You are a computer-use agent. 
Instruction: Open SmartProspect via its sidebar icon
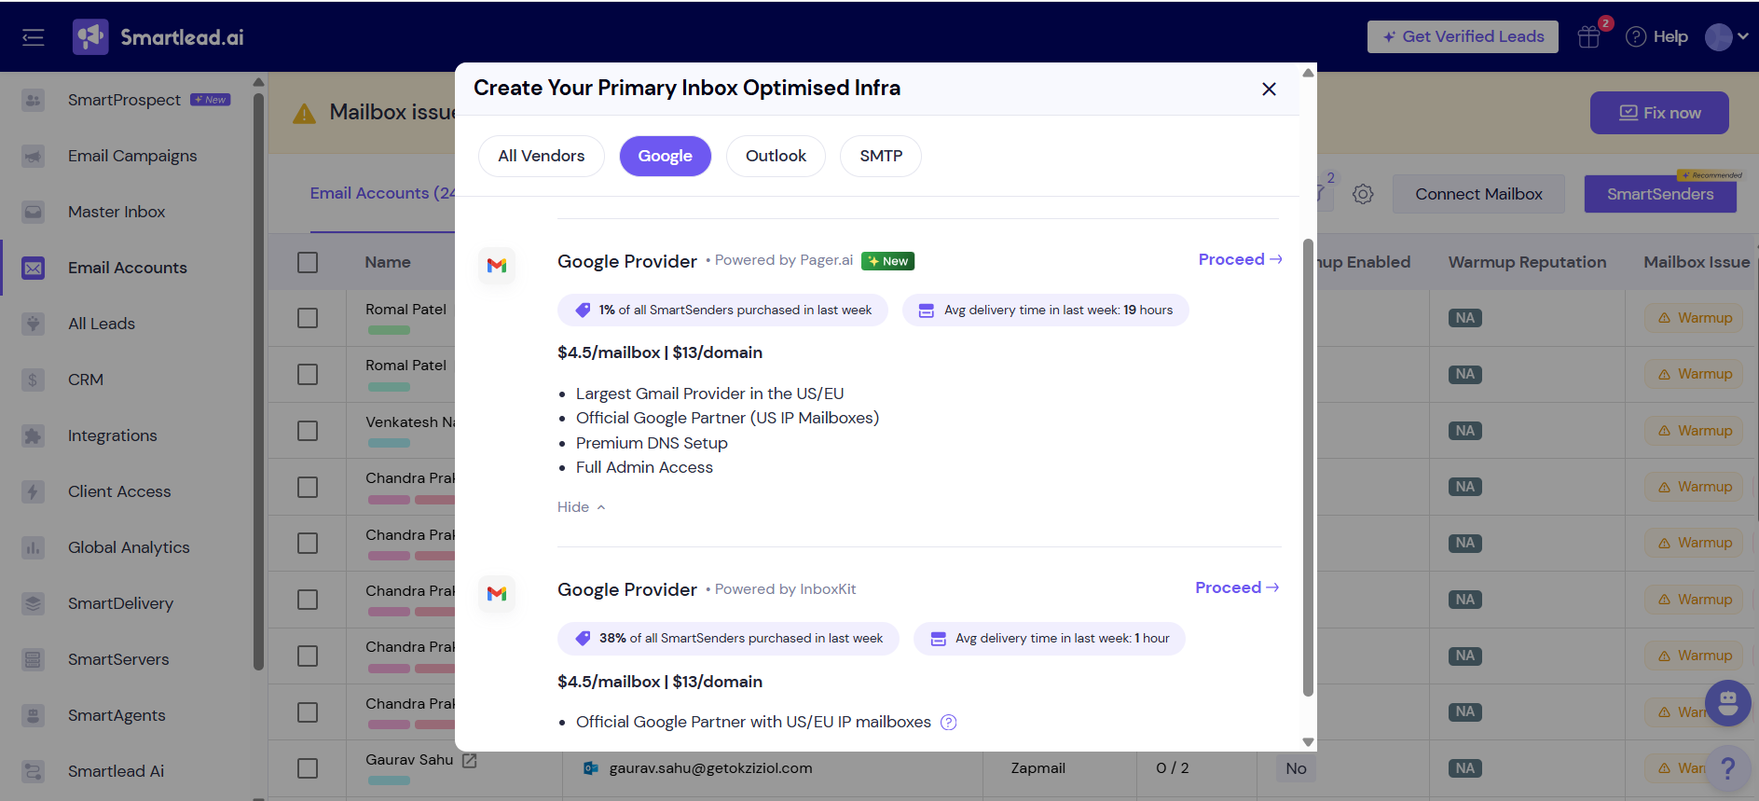click(x=34, y=100)
